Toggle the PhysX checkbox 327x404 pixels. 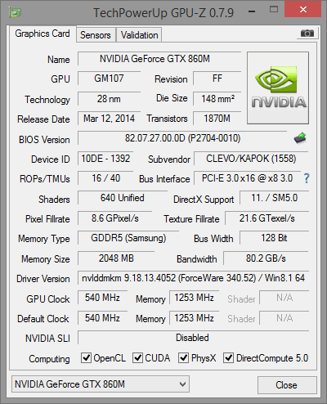click(x=183, y=357)
